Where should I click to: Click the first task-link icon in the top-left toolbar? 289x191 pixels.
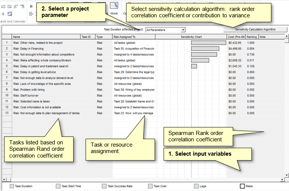tap(3, 7)
